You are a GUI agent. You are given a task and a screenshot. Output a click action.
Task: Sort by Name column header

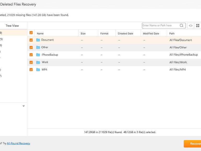(x=40, y=33)
